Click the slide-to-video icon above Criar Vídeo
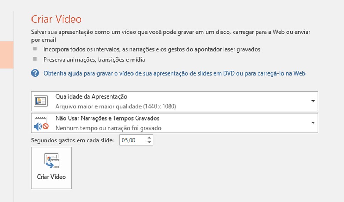The width and height of the screenshot is (344, 202). coord(51,160)
